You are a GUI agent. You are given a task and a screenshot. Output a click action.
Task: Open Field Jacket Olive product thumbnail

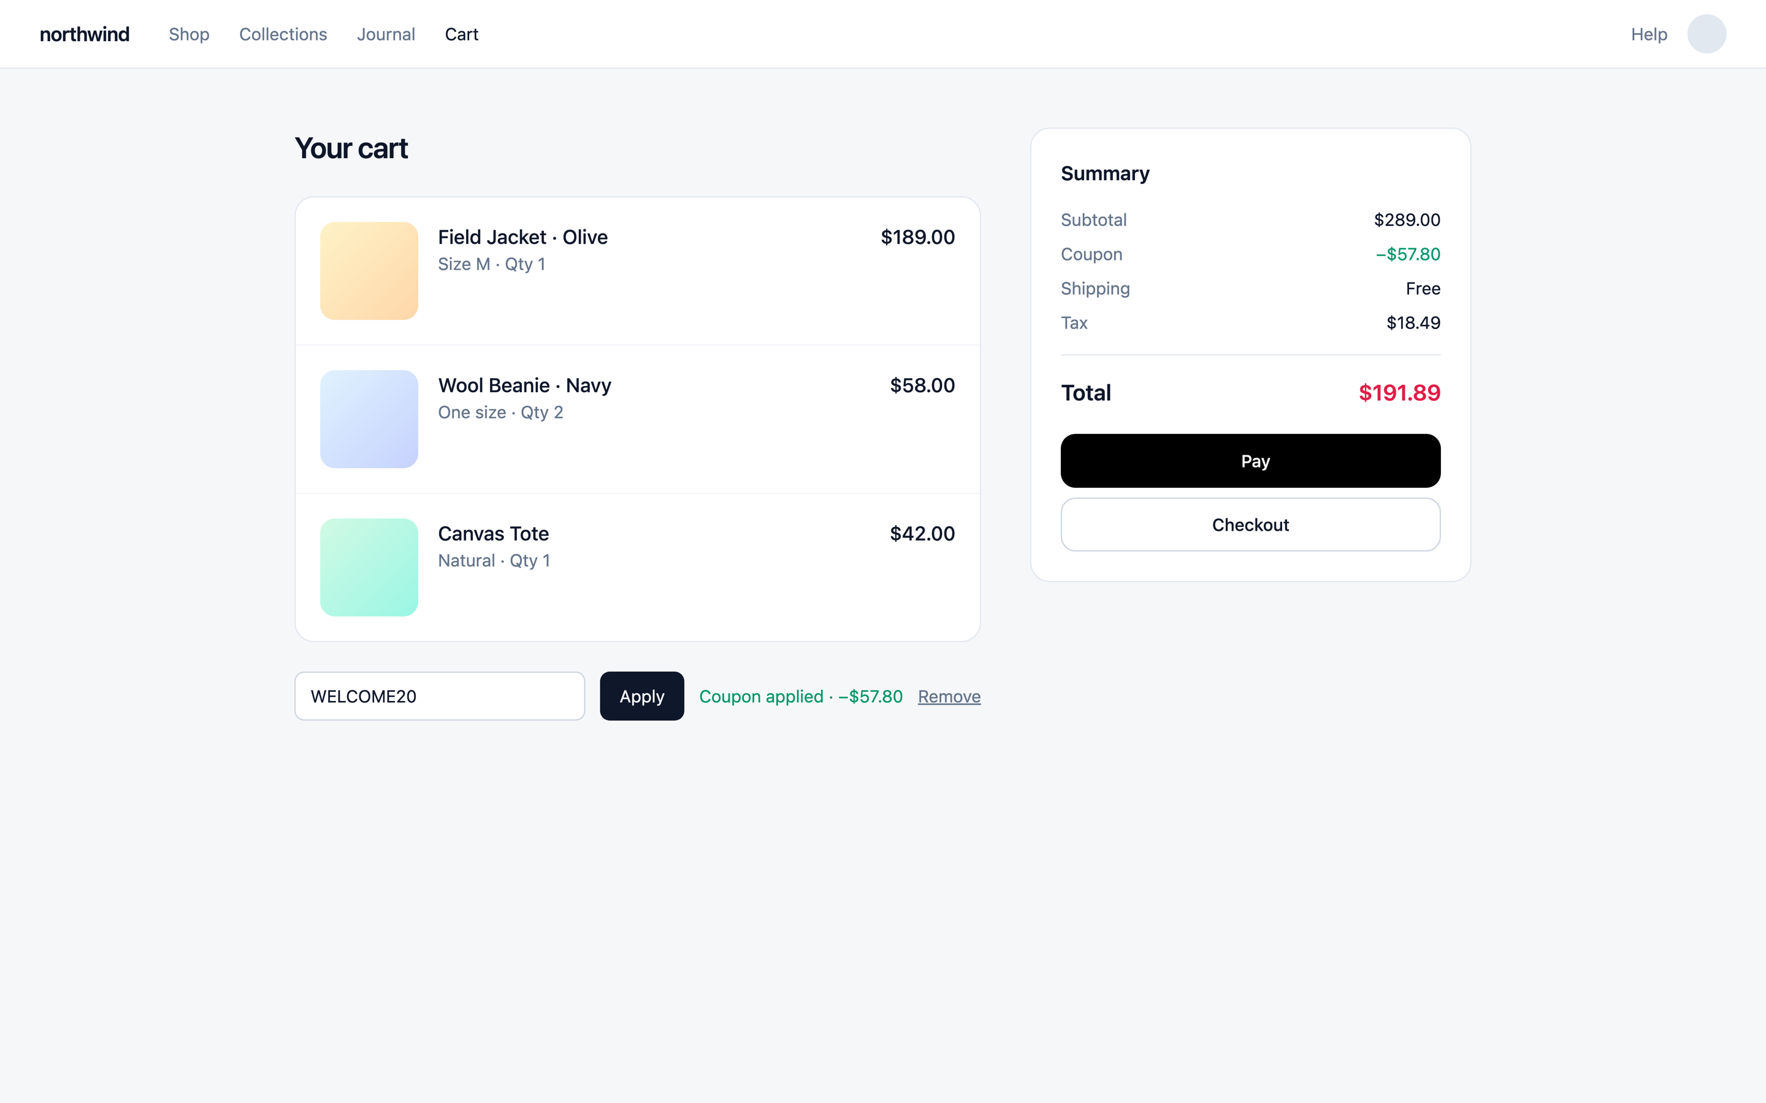point(369,271)
